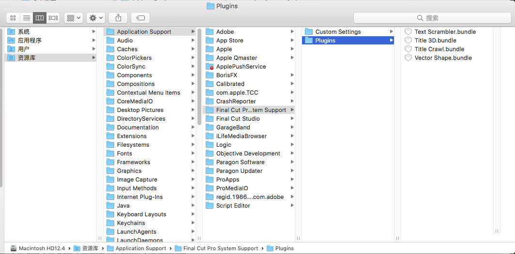Select the ColorSync folder
Image resolution: width=515 pixels, height=254 pixels.
coord(150,67)
